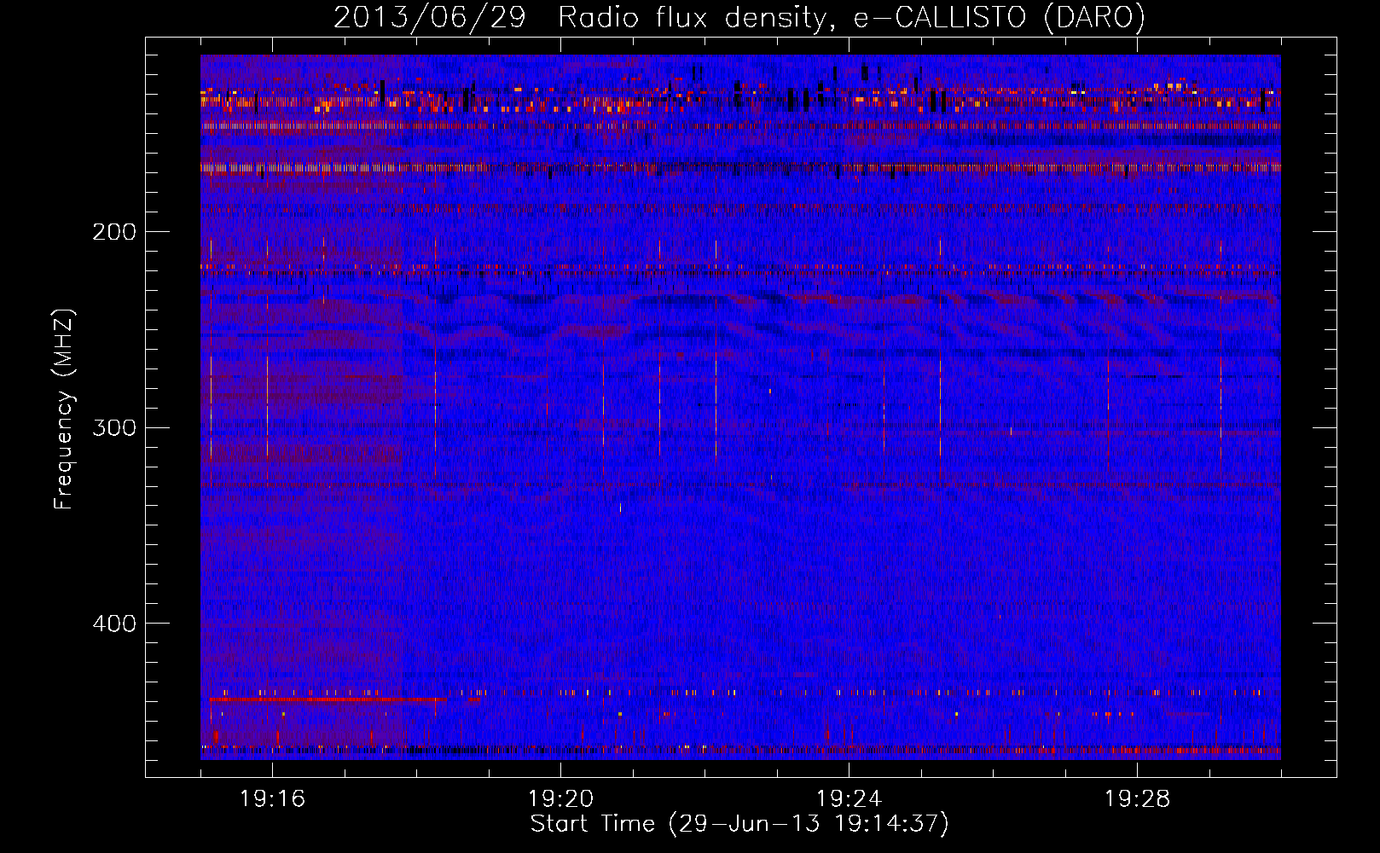Click the long red horizontal line near 440 MHz

pyautogui.click(x=328, y=699)
